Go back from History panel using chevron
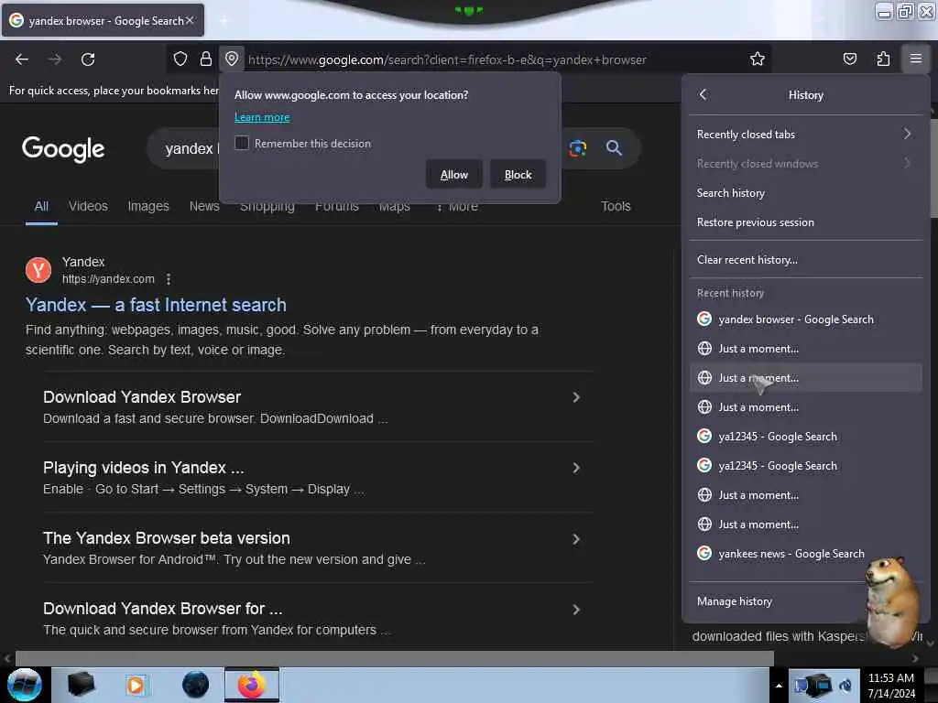 tap(703, 94)
